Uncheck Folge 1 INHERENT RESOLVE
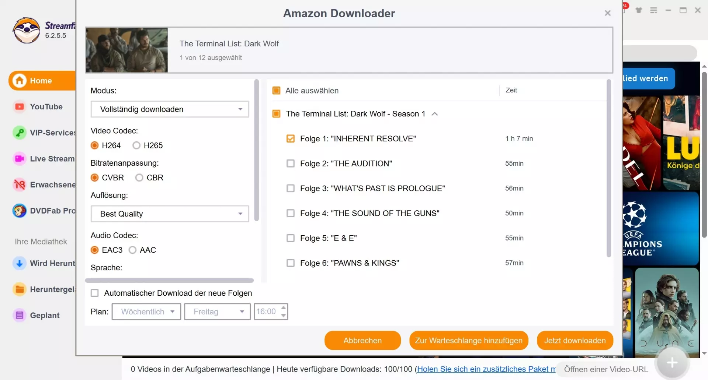 pos(291,139)
